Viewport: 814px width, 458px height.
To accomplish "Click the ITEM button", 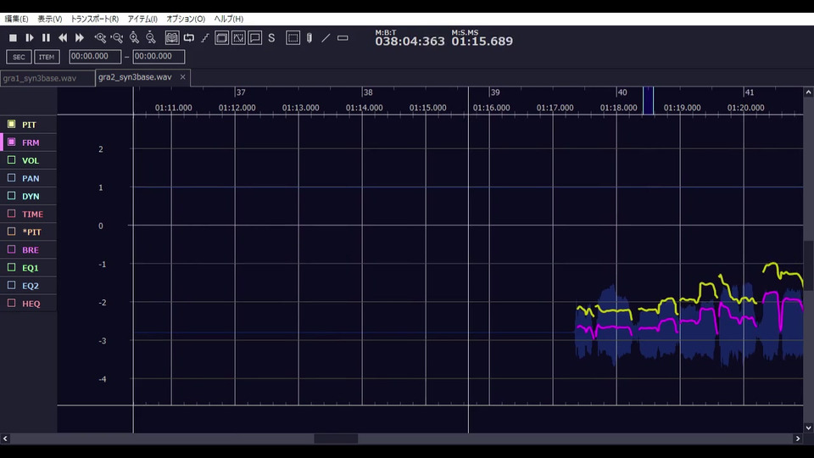I will coord(47,57).
